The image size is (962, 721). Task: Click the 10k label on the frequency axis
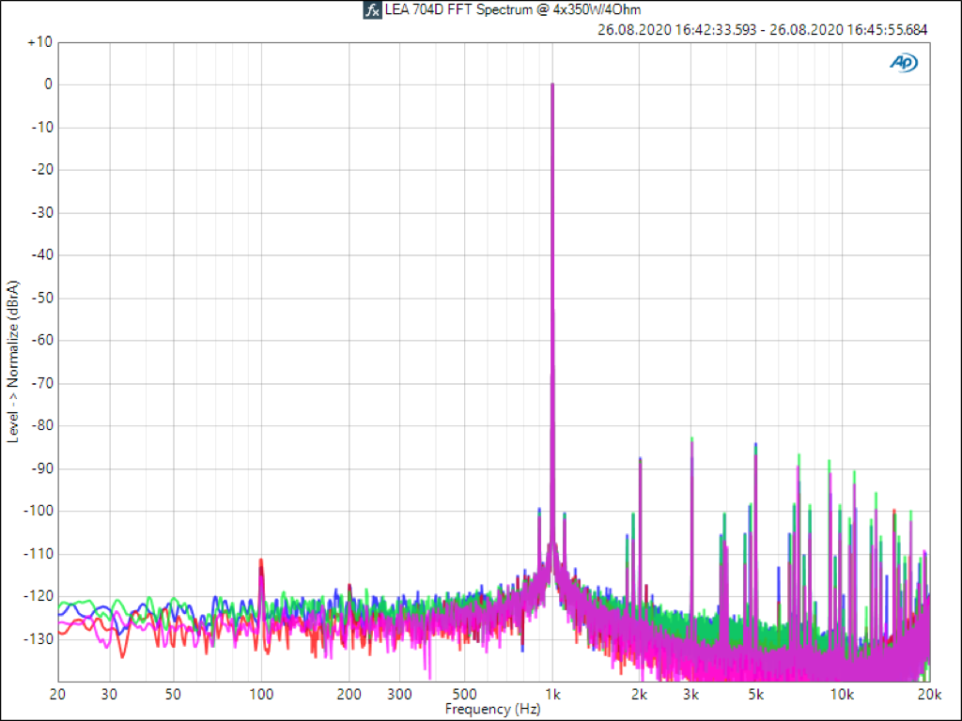point(842,695)
